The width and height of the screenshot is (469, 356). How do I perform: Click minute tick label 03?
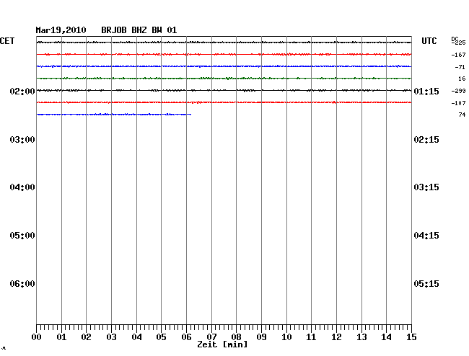point(111,337)
